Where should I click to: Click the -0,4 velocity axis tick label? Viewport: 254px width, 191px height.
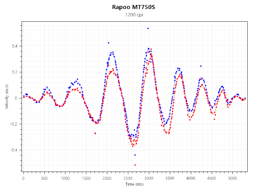click(14, 150)
